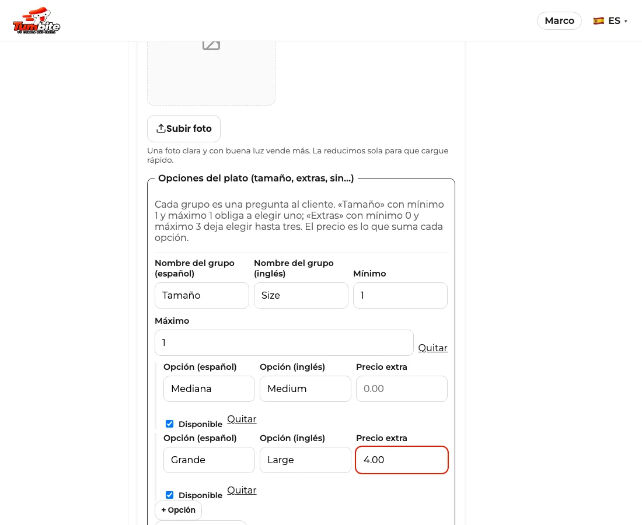The image size is (642, 525).
Task: Add a new option with + Opción
Action: [178, 510]
